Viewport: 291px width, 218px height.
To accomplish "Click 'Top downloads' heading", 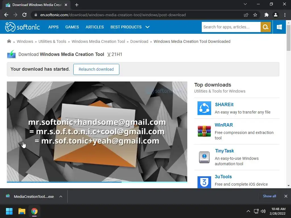I will [x=213, y=85].
